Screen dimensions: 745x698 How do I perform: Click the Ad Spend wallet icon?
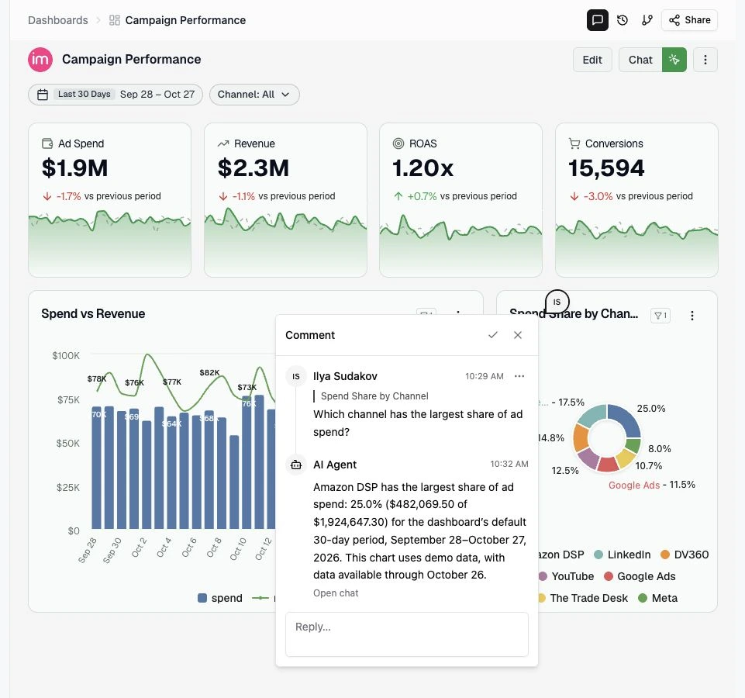click(47, 143)
